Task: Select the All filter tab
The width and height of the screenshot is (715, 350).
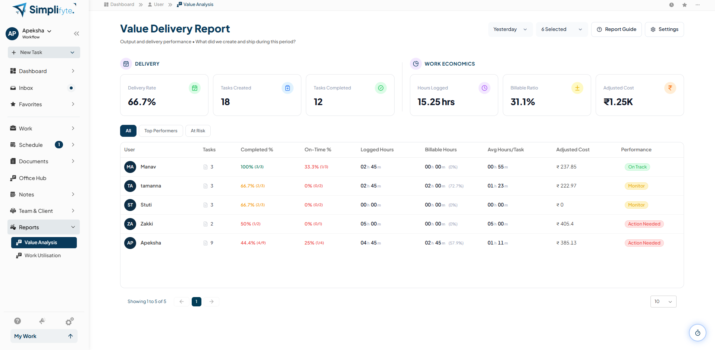Action: [128, 131]
